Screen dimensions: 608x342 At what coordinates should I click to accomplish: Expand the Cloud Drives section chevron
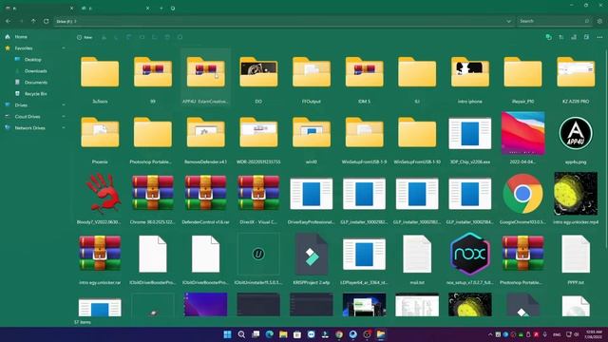point(64,116)
